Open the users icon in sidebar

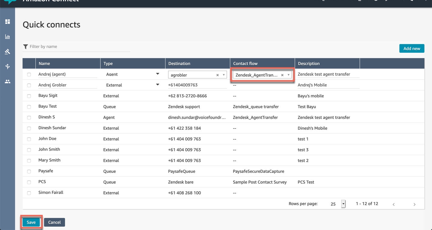pos(7,81)
